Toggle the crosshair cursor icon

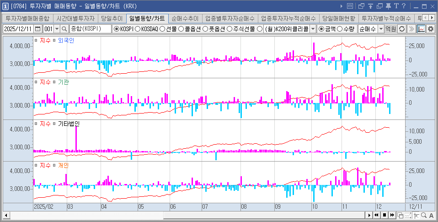(416, 215)
